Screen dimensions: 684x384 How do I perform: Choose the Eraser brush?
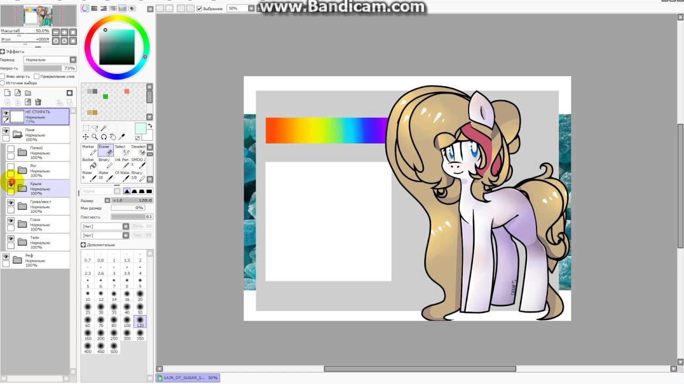point(105,150)
